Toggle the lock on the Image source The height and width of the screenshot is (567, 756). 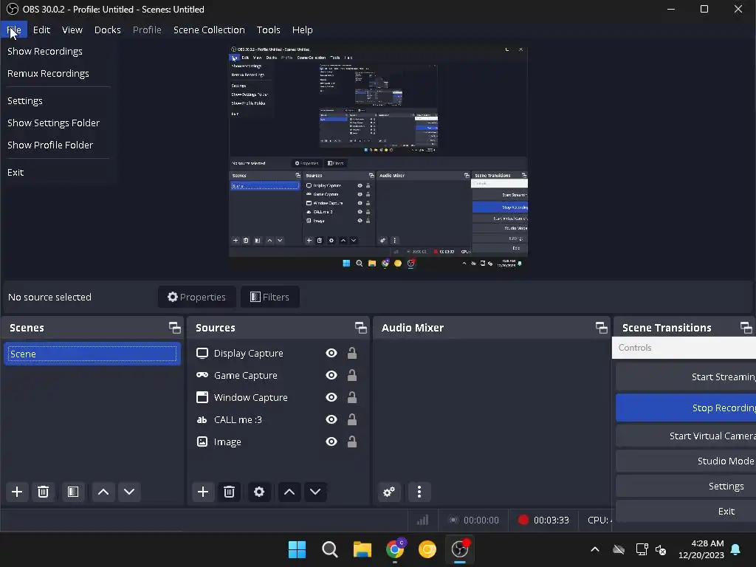pos(352,441)
